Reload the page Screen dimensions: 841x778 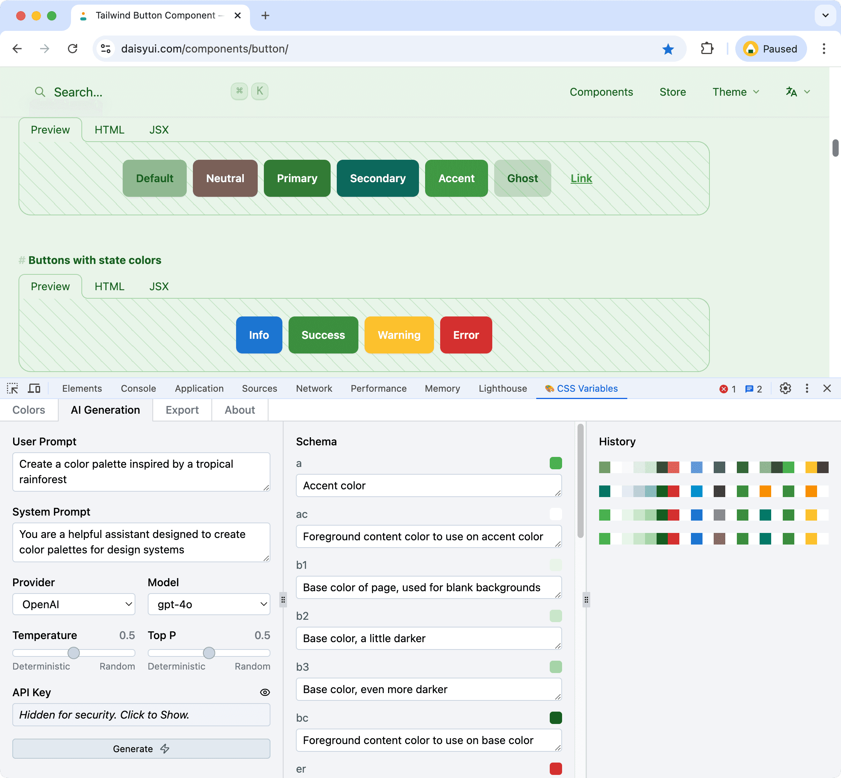[x=73, y=49]
